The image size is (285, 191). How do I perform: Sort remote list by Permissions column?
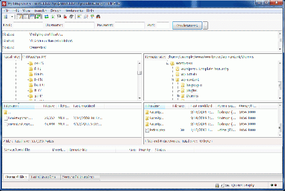tap(227, 106)
